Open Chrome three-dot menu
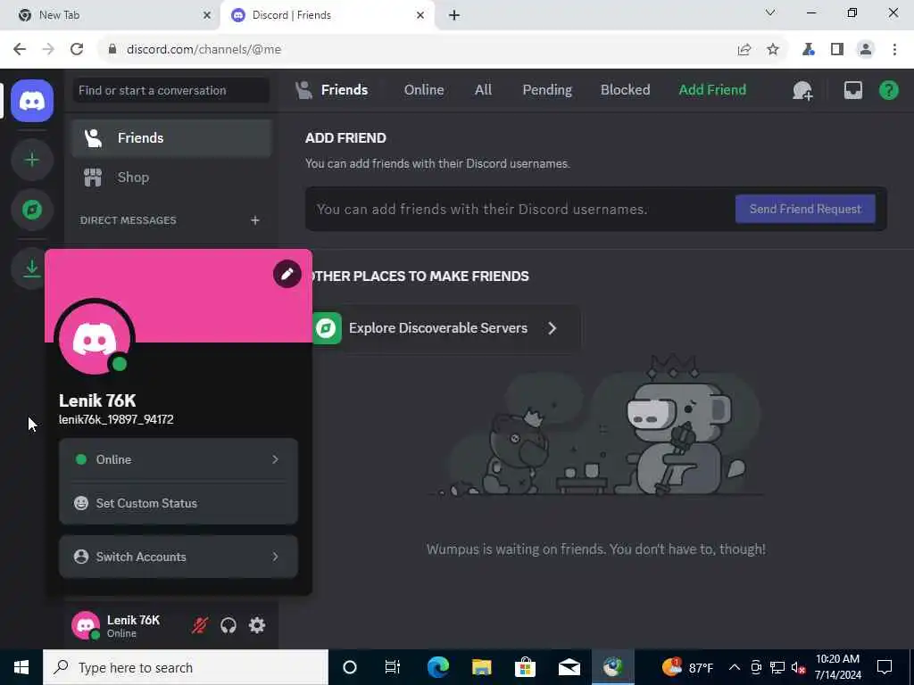This screenshot has height=685, width=914. 894,50
